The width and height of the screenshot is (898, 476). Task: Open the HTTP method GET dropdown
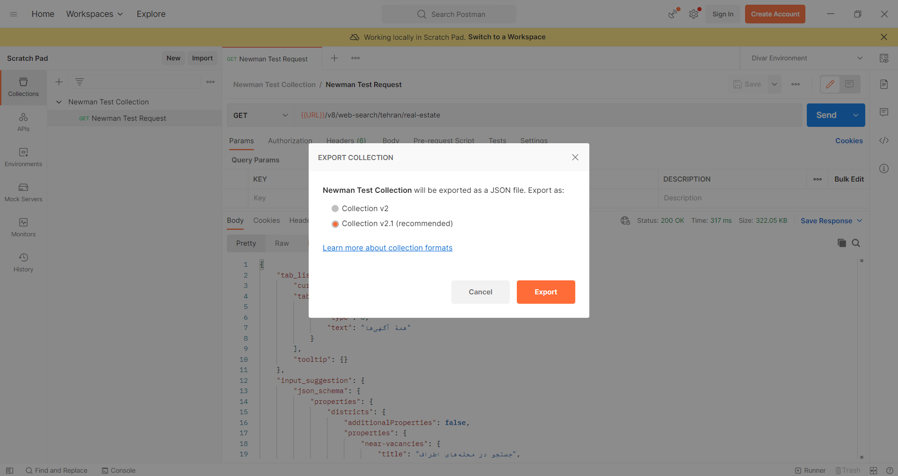click(261, 115)
